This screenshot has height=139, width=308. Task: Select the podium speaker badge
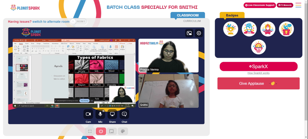click(286, 29)
